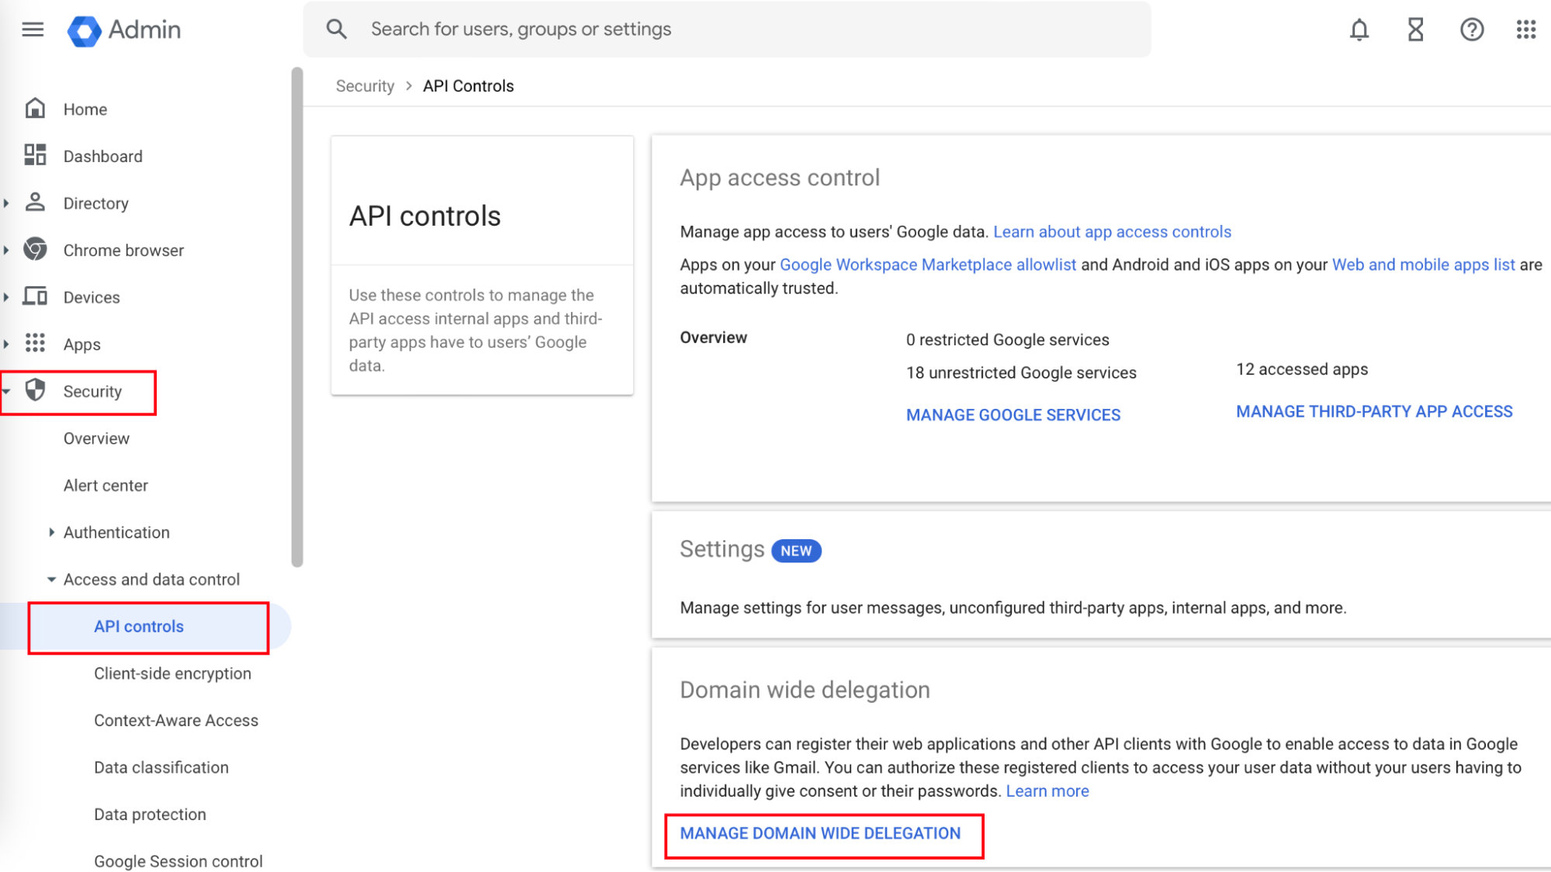Collapse the Security section arrow

click(x=6, y=391)
